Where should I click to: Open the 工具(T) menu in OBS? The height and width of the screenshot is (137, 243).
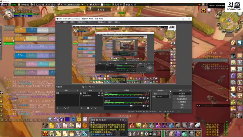(x=110, y=22)
